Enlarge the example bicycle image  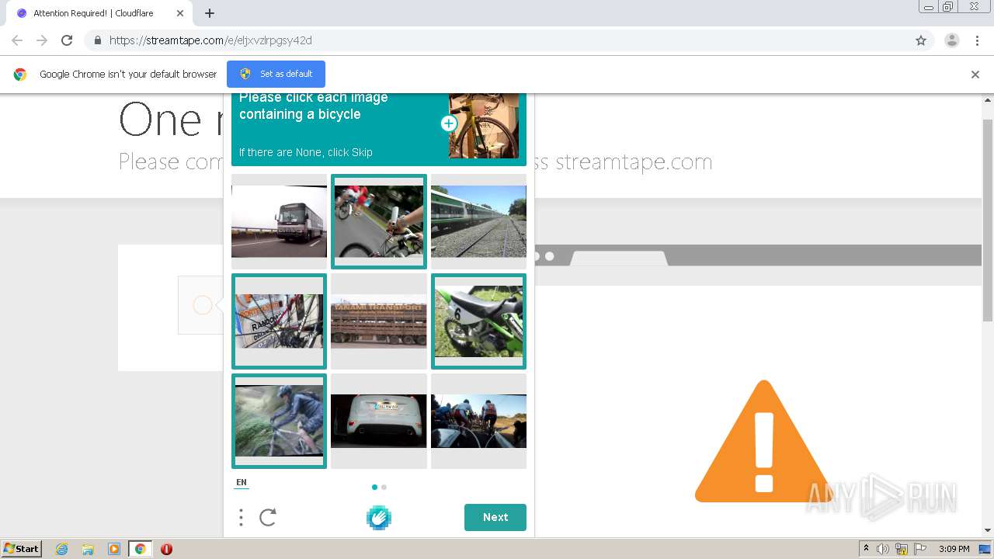tap(449, 123)
